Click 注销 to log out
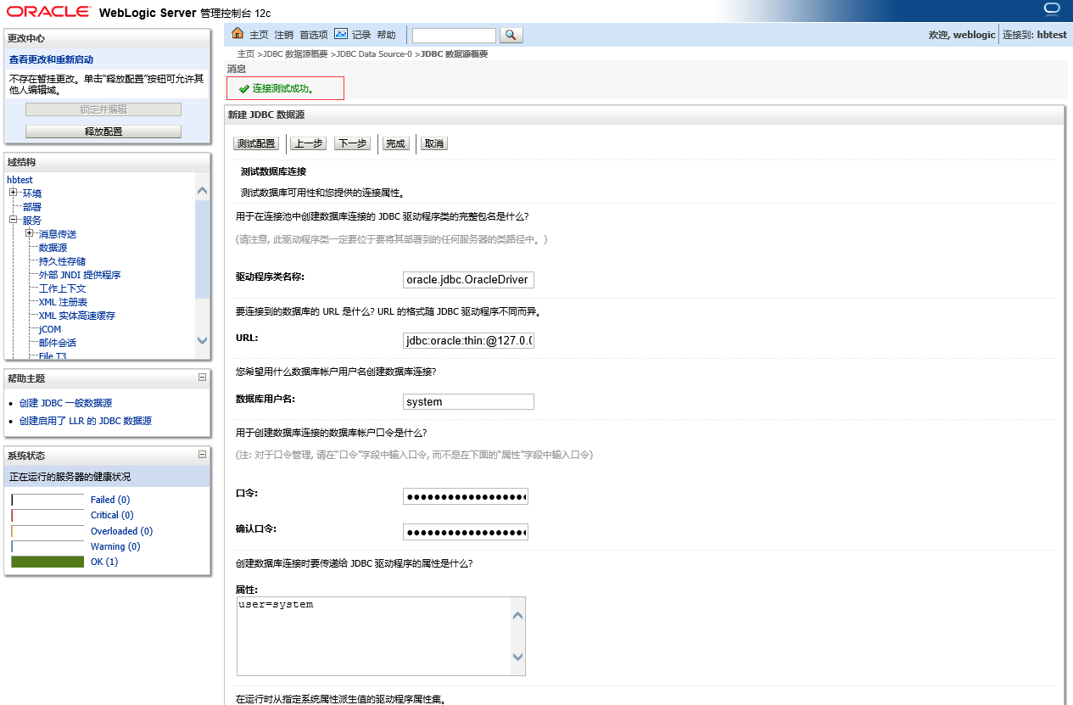The height and width of the screenshot is (705, 1073). 283,35
